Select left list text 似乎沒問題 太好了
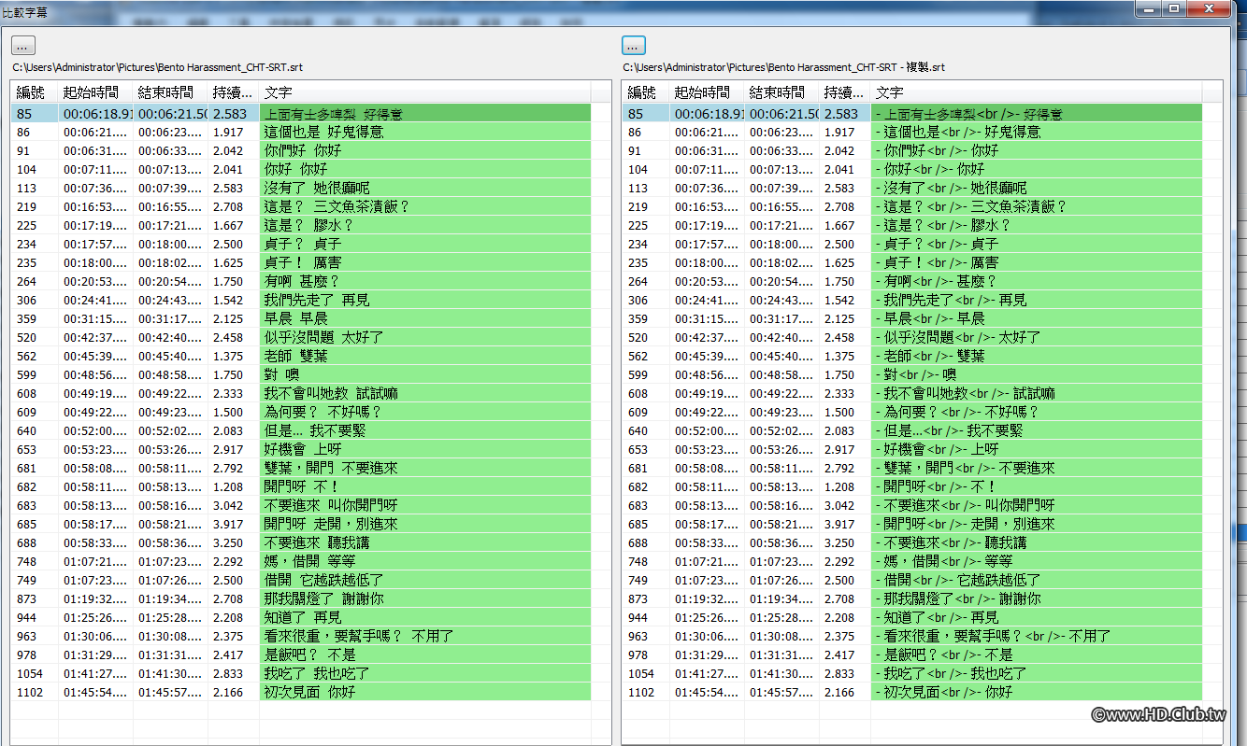1247x746 pixels. 323,337
